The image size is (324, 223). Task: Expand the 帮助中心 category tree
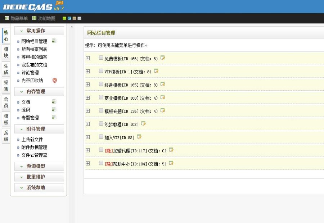(88, 163)
